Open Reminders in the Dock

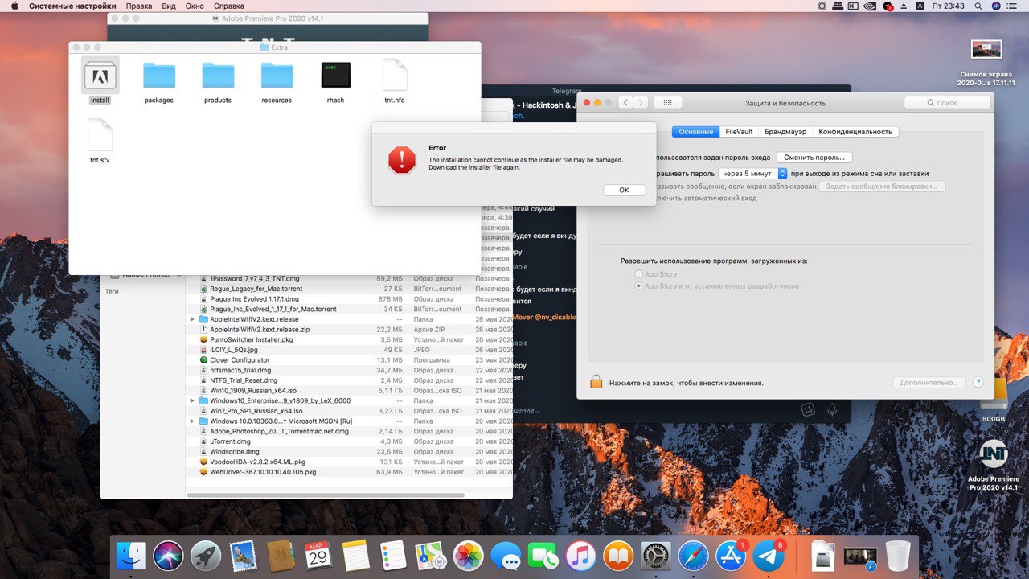[394, 556]
